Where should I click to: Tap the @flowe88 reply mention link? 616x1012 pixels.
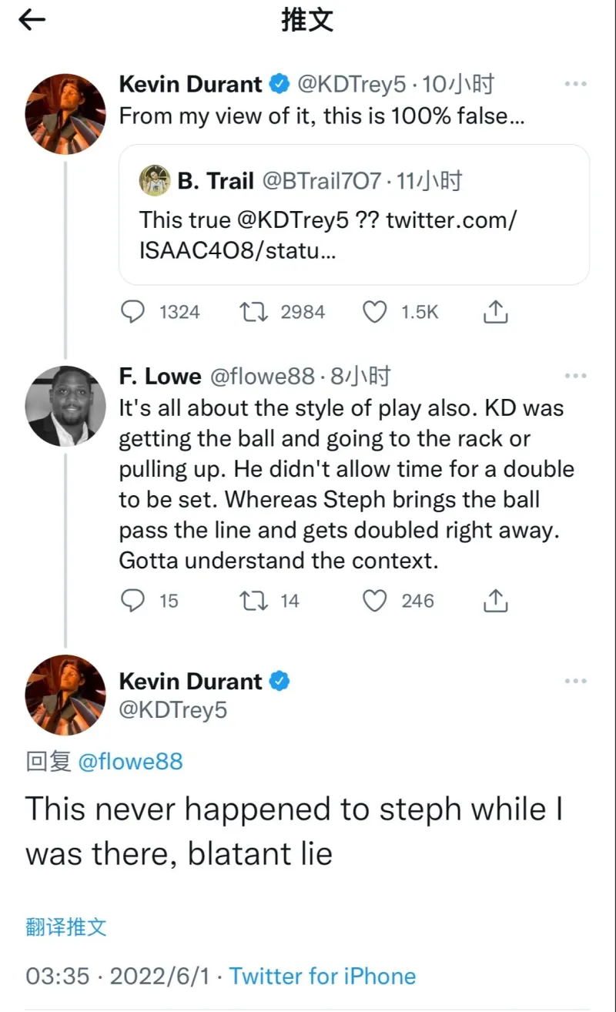click(130, 762)
